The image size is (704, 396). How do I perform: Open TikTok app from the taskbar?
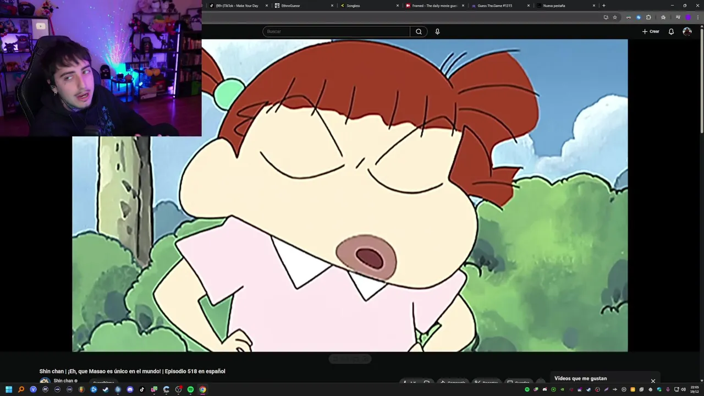(142, 389)
